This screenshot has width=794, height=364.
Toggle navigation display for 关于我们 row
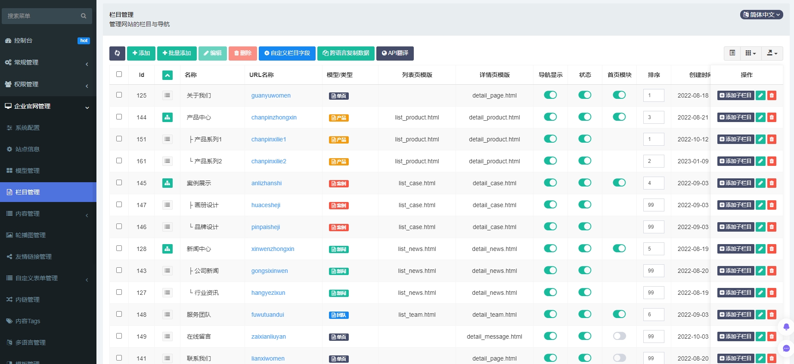pos(550,95)
